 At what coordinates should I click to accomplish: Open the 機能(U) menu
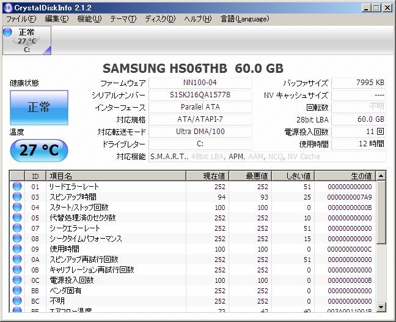89,19
